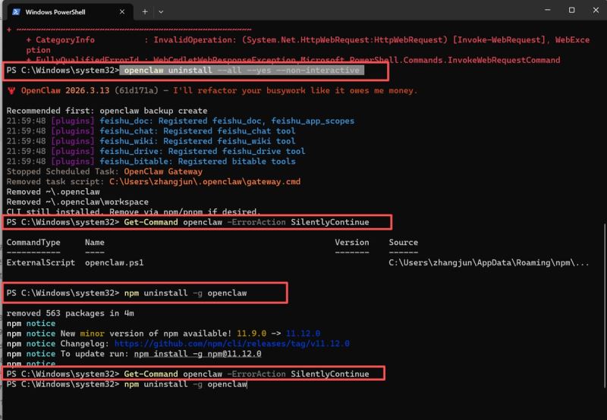Open a new terminal tab
Screen dimensions: 607x420
(x=145, y=12)
